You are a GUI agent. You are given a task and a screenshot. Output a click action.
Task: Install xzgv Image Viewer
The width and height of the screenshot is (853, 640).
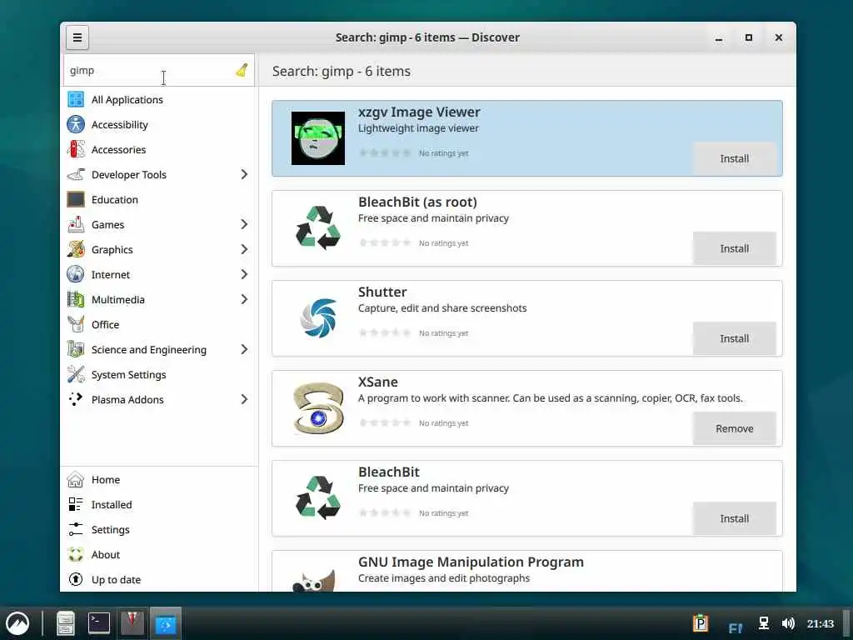point(735,158)
